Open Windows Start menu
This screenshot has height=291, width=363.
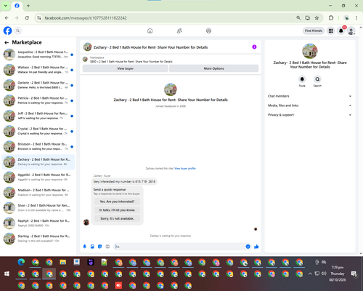(7, 274)
